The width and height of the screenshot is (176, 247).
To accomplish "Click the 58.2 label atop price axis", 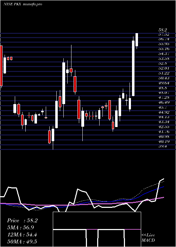I will coord(163,30).
